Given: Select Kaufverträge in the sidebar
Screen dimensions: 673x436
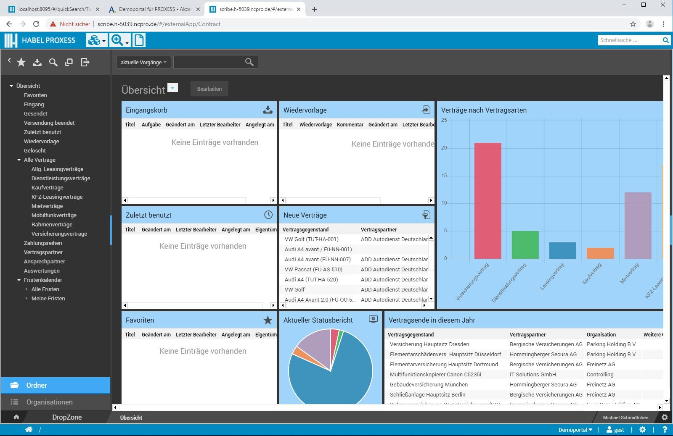Looking at the screenshot, I should tap(48, 188).
